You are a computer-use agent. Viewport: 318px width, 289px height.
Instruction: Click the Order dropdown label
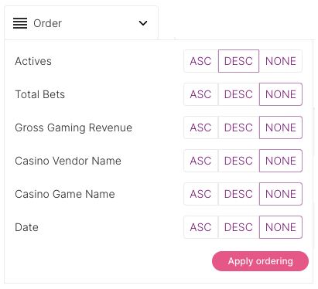tap(48, 23)
